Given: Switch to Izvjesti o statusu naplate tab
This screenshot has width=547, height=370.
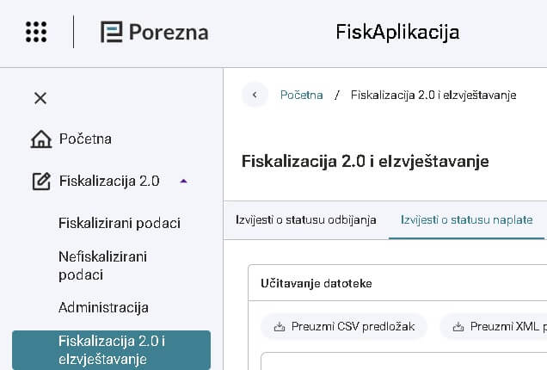Looking at the screenshot, I should [x=466, y=220].
